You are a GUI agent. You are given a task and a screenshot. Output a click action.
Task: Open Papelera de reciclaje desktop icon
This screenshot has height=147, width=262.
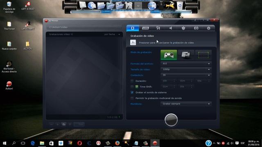click(x=9, y=7)
